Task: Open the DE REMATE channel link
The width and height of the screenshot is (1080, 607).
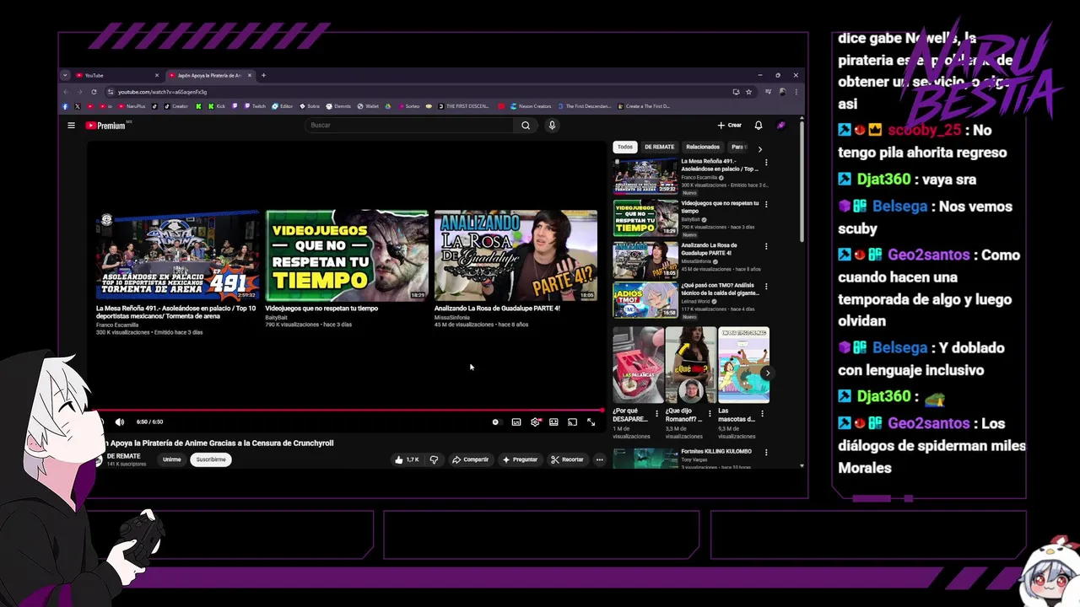Action: point(123,456)
